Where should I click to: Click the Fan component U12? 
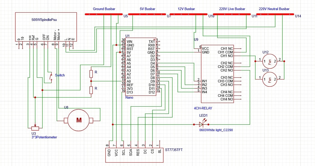[270, 61]
